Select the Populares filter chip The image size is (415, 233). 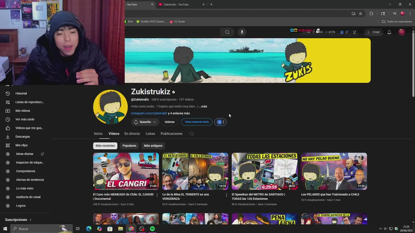129,146
